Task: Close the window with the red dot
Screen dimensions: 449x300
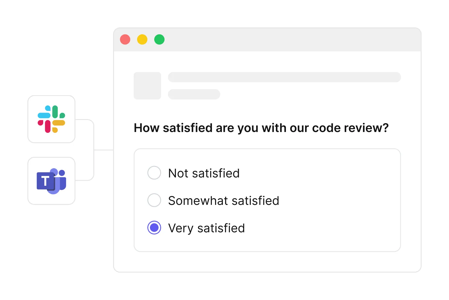Action: click(x=125, y=39)
